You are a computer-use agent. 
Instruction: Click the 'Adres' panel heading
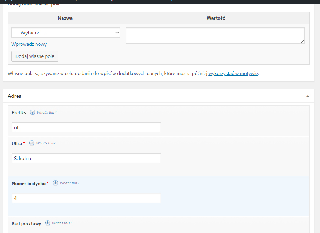(14, 96)
